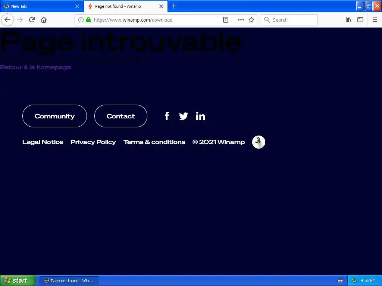The width and height of the screenshot is (382, 286).
Task: Open page actions three-dot menu
Action: 241,20
